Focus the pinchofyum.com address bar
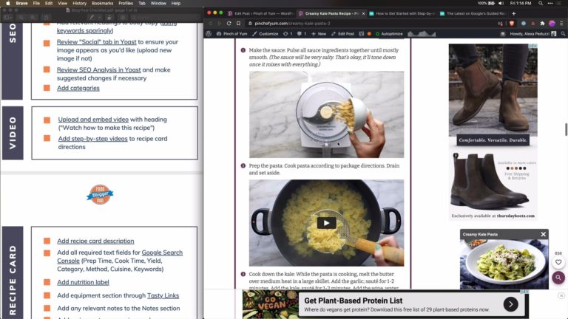 (370, 23)
